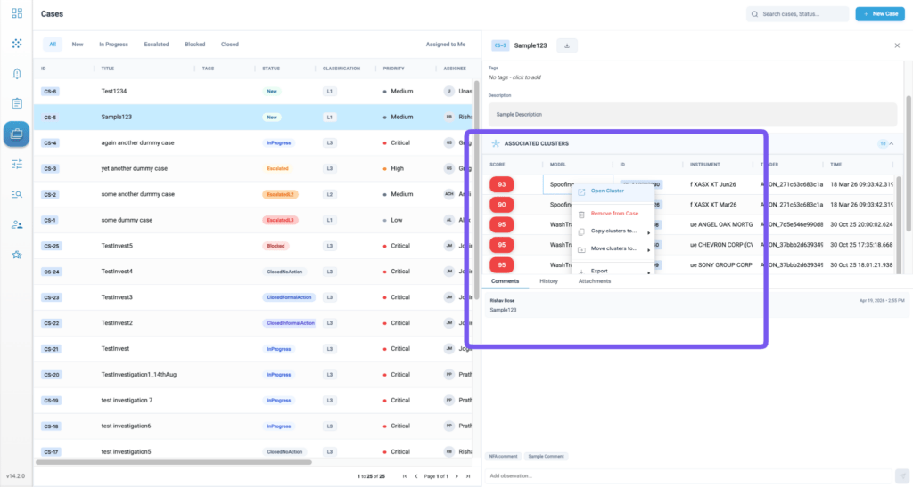
Task: Click the horizontal scrollbar under cases table
Action: click(x=174, y=463)
